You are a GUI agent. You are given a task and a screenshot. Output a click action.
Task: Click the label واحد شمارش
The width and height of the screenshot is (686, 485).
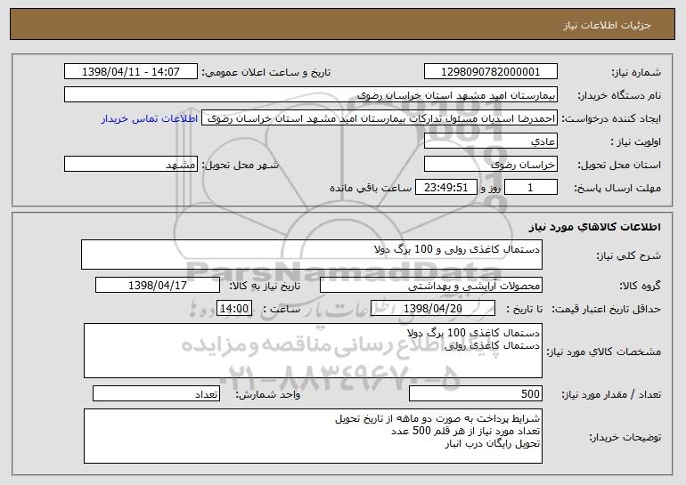pyautogui.click(x=268, y=394)
